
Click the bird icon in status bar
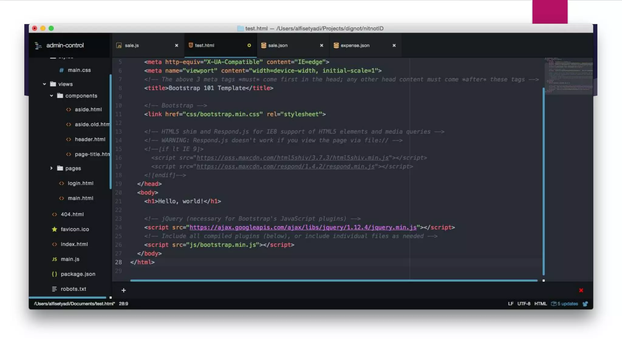coord(585,304)
